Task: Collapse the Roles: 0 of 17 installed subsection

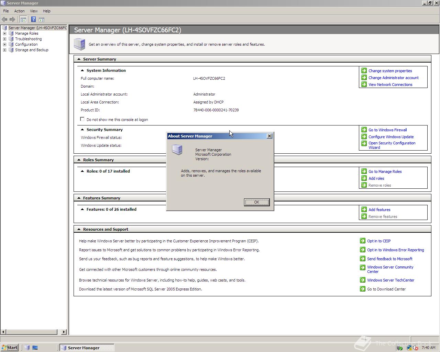Action: [82, 171]
